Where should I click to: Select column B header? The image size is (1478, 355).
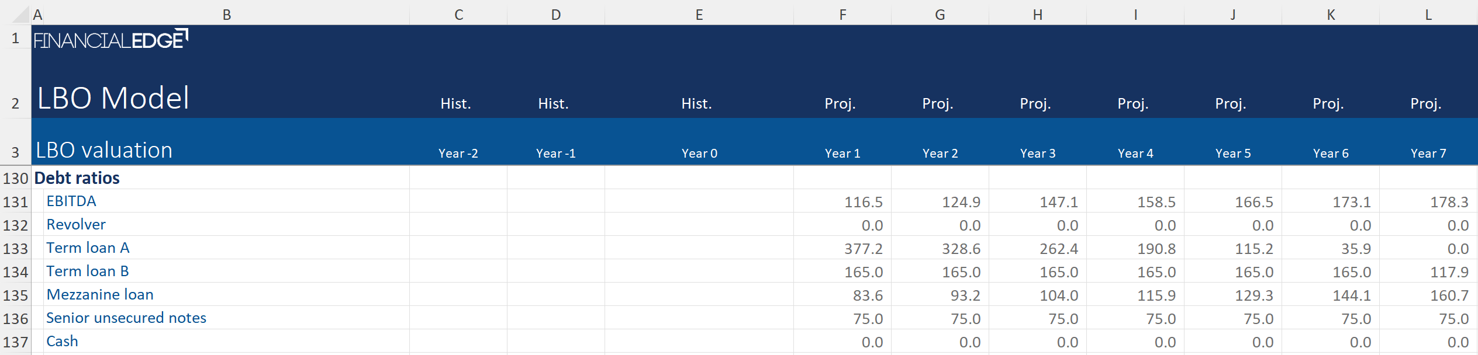click(x=226, y=15)
